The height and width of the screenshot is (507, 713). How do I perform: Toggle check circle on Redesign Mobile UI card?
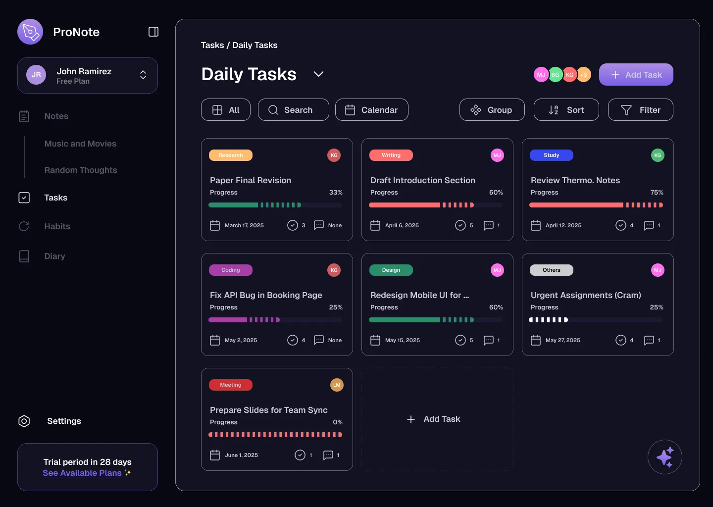click(x=460, y=340)
